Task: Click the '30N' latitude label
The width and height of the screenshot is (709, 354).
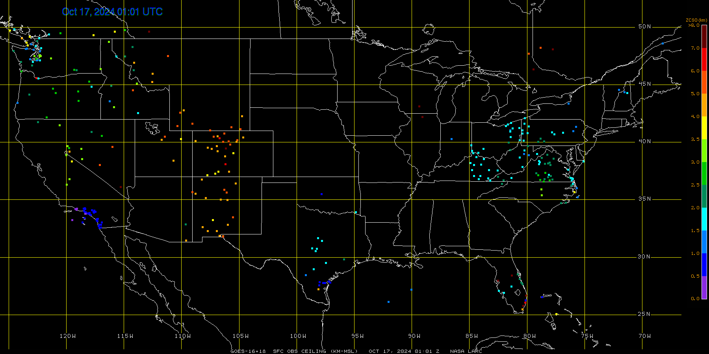Action: pos(644,257)
